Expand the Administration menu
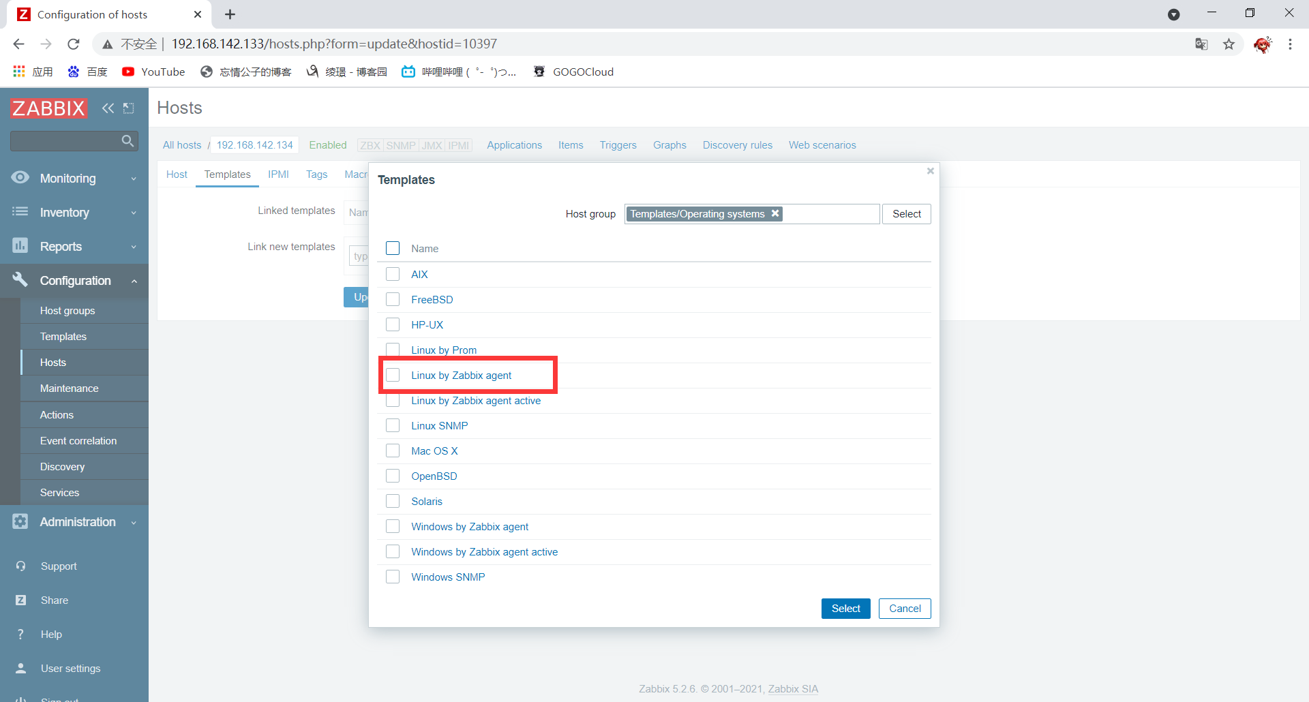Screen dimensions: 1309x702 point(74,521)
